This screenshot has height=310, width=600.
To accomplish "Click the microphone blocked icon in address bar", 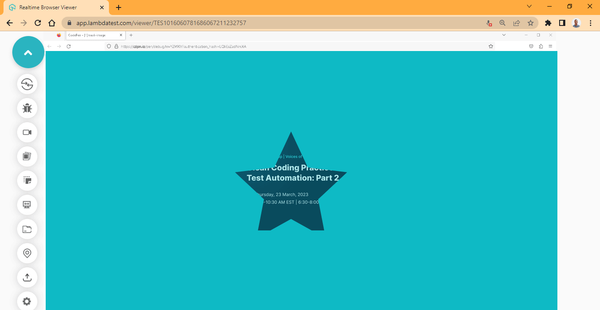I will 489,23.
